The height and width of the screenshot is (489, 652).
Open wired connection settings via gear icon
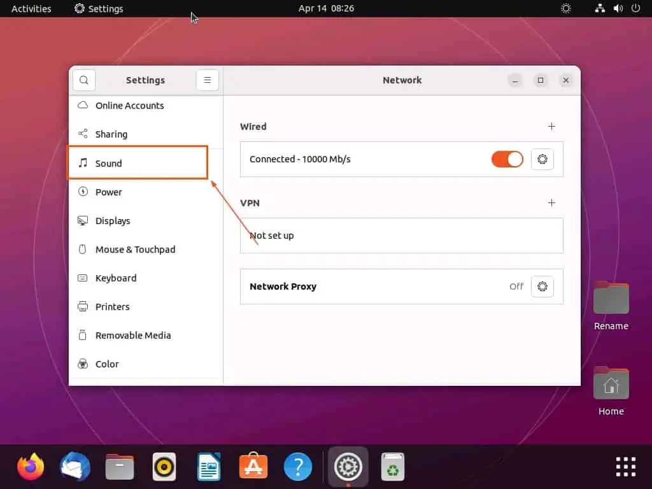[542, 159]
